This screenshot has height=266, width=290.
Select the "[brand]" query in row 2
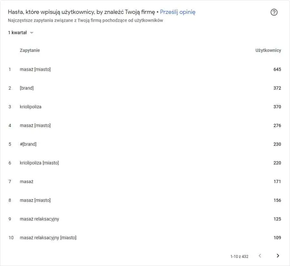pos(27,88)
